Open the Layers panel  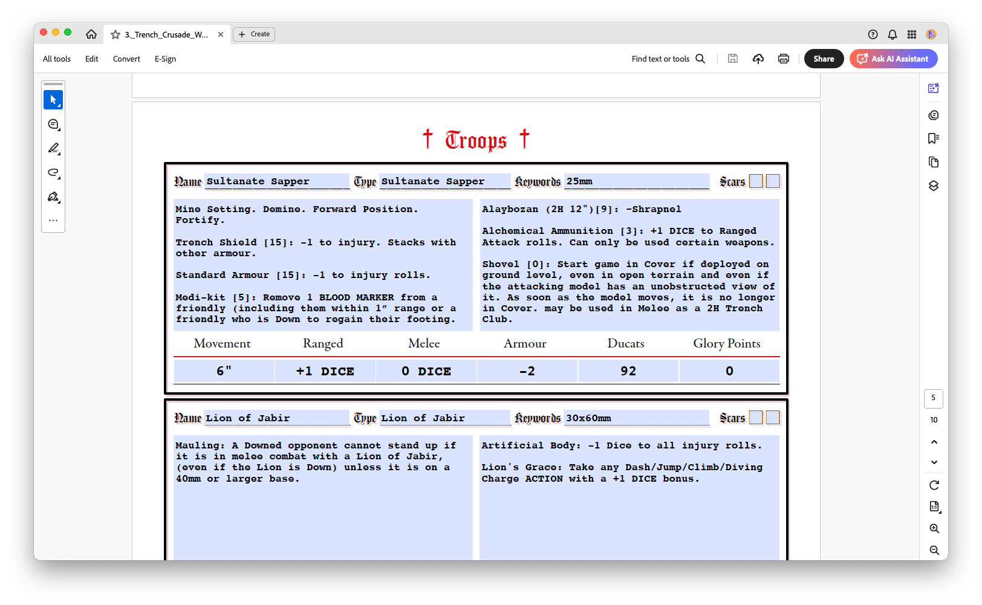[934, 186]
